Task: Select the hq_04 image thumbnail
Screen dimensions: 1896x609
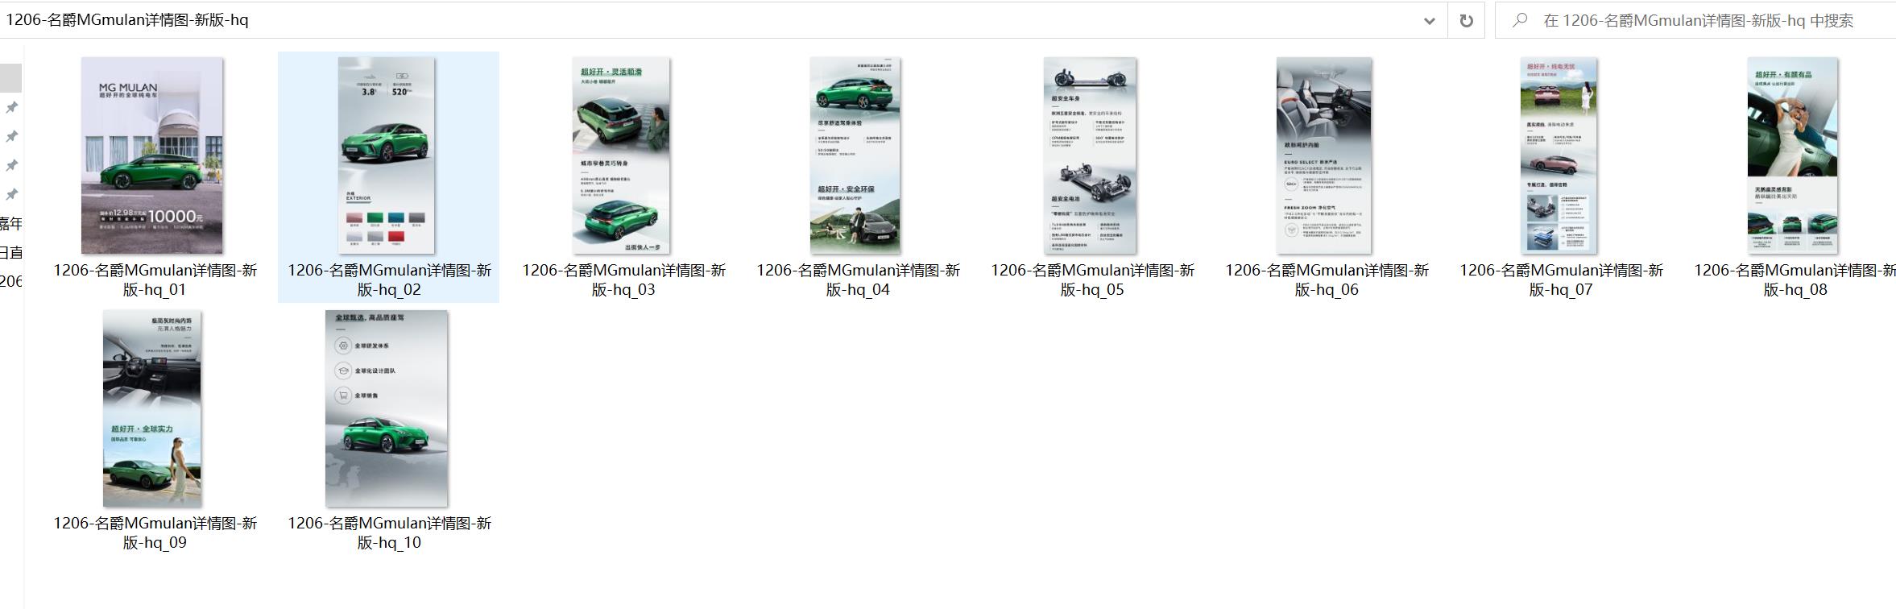Action: tap(855, 155)
